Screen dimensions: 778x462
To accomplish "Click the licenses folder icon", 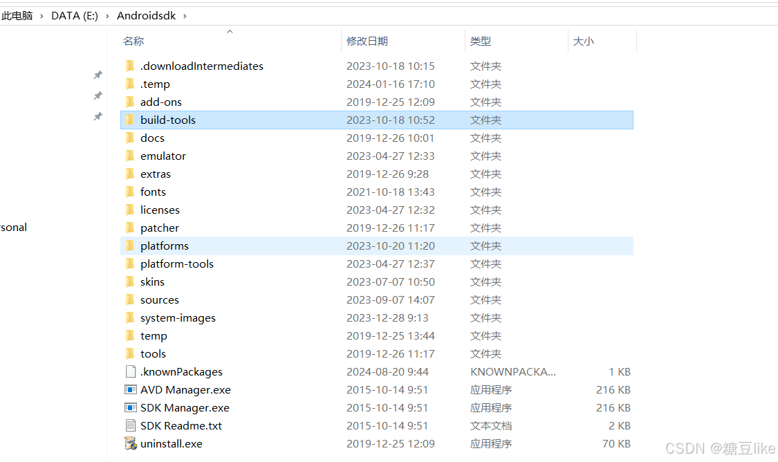I will pyautogui.click(x=130, y=210).
